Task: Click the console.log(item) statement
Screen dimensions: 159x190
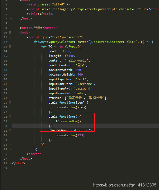Action: [71, 107]
